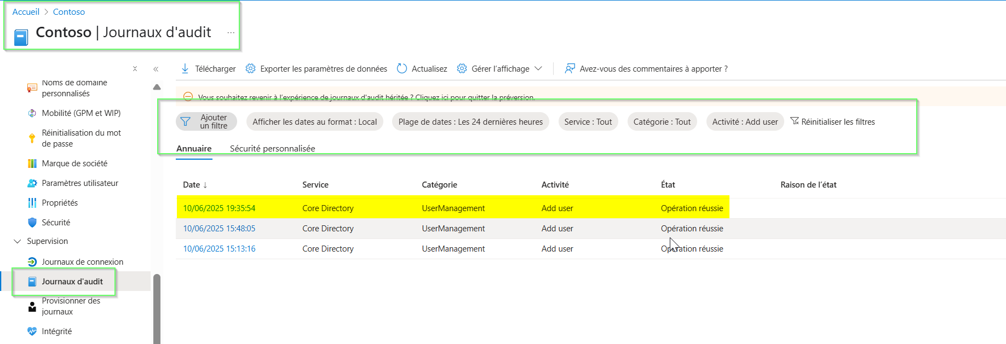Click the sidebar scrollbar thumb
The height and width of the screenshot is (344, 1006).
tap(157, 309)
